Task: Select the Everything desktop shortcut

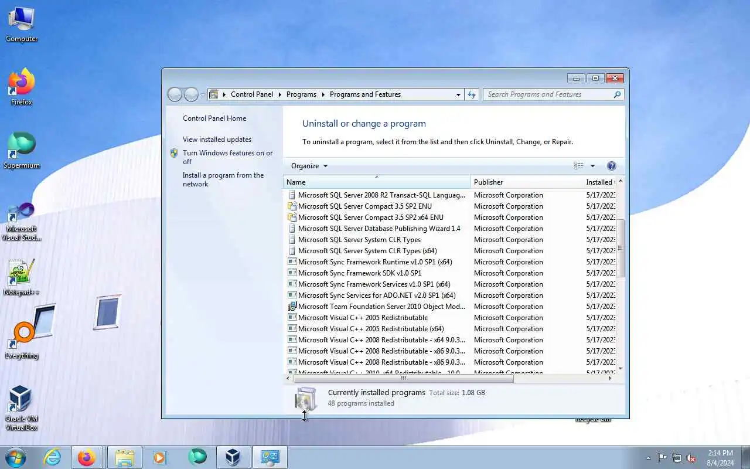Action: [x=22, y=341]
